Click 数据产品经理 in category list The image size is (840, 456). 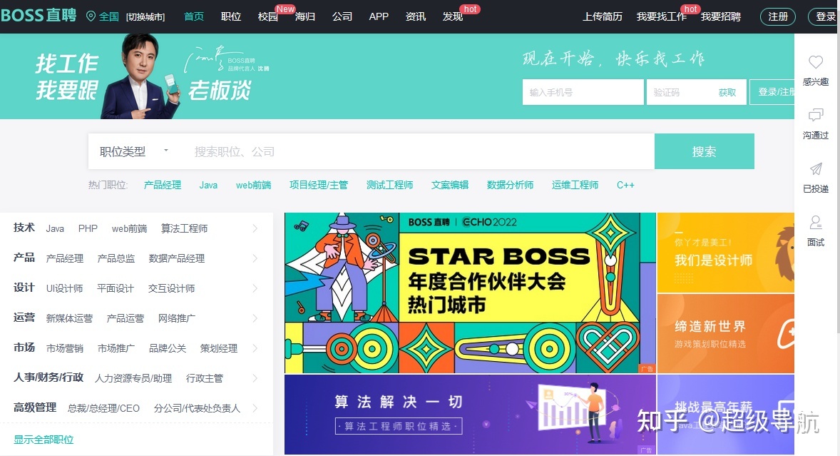coord(177,258)
